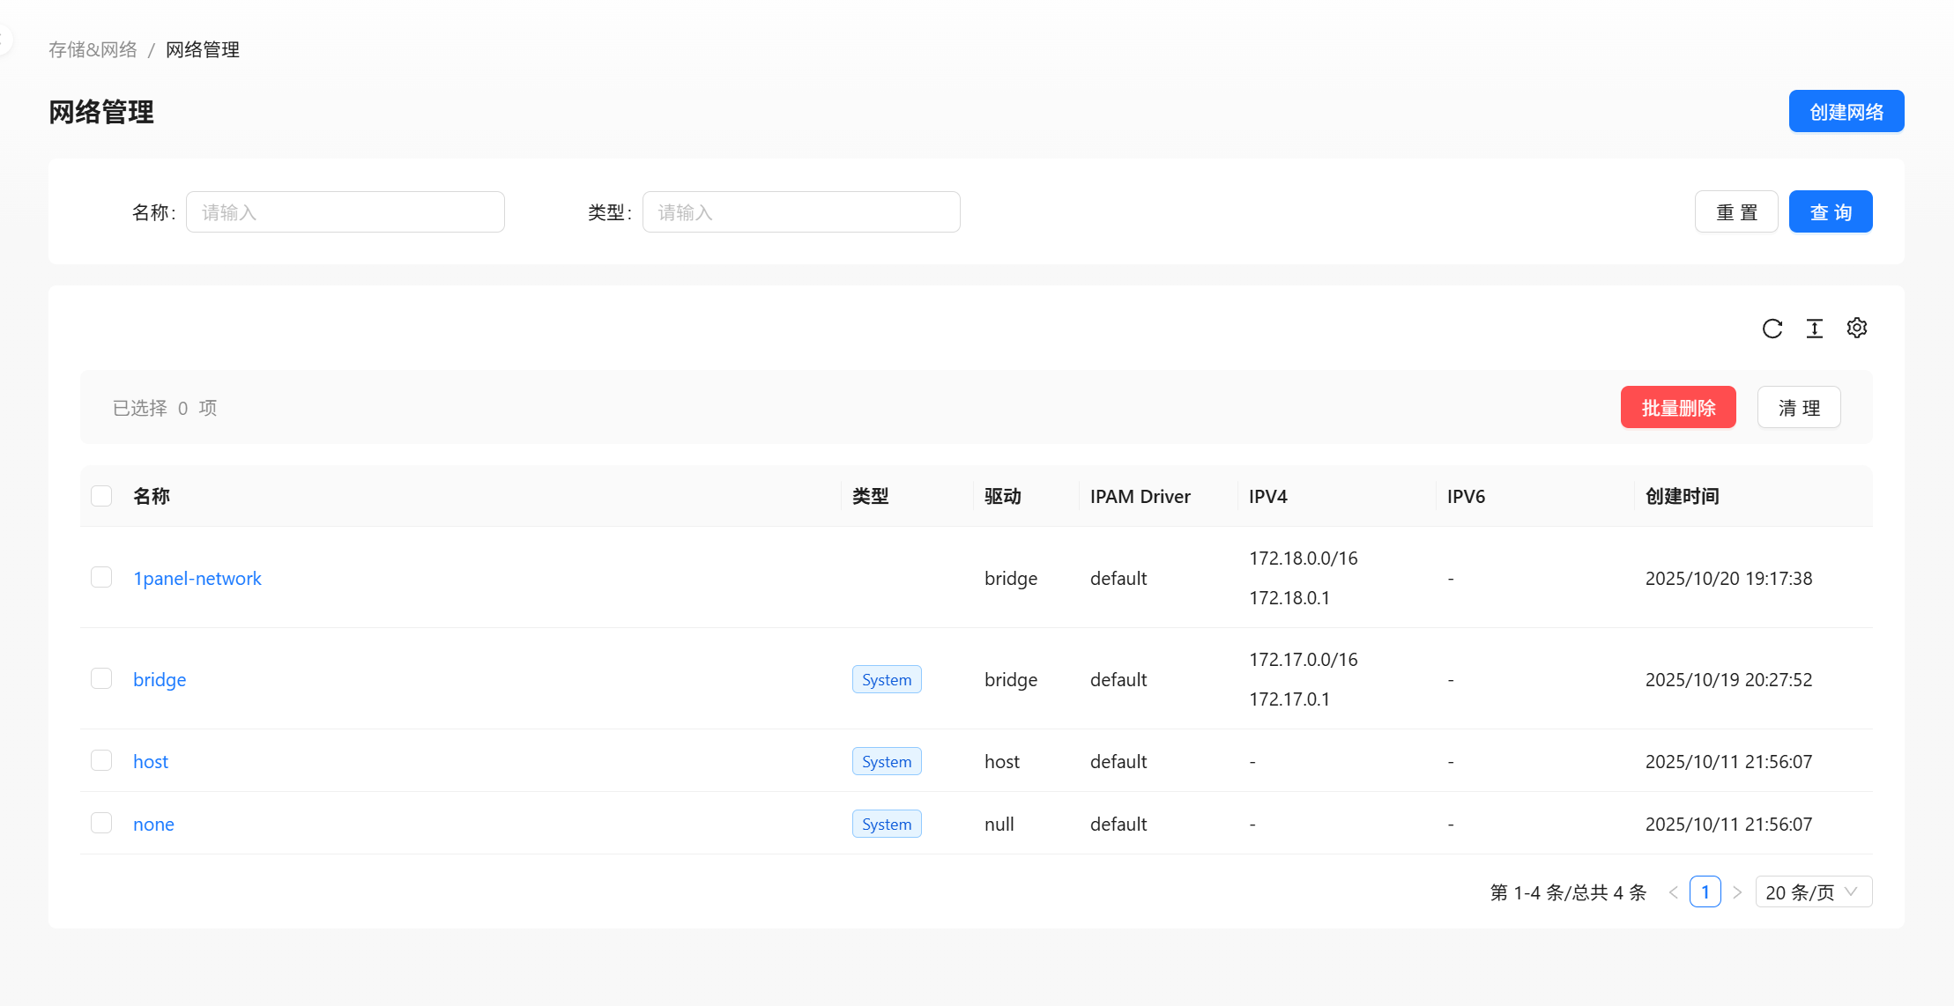Click the next page arrow
Image resolution: width=1954 pixels, height=1006 pixels.
click(1736, 892)
